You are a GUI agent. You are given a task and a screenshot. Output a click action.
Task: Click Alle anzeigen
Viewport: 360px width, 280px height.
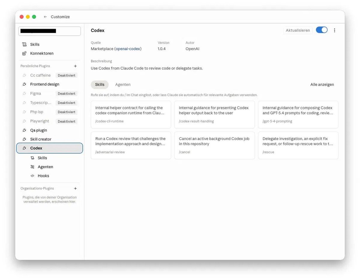coord(322,85)
